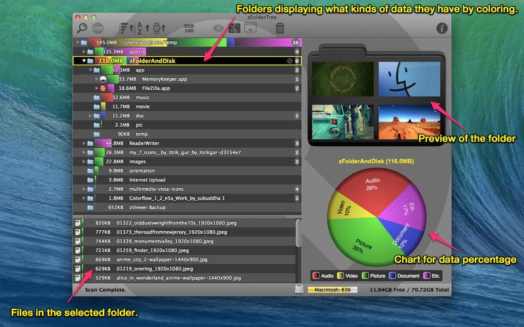This screenshot has height=327, width=524.
Task: Click the trash can icon in toolbar
Action: (280, 28)
